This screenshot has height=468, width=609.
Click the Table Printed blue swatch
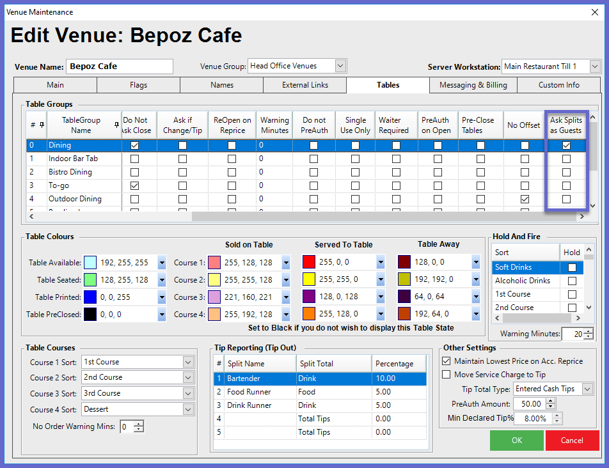coord(90,297)
